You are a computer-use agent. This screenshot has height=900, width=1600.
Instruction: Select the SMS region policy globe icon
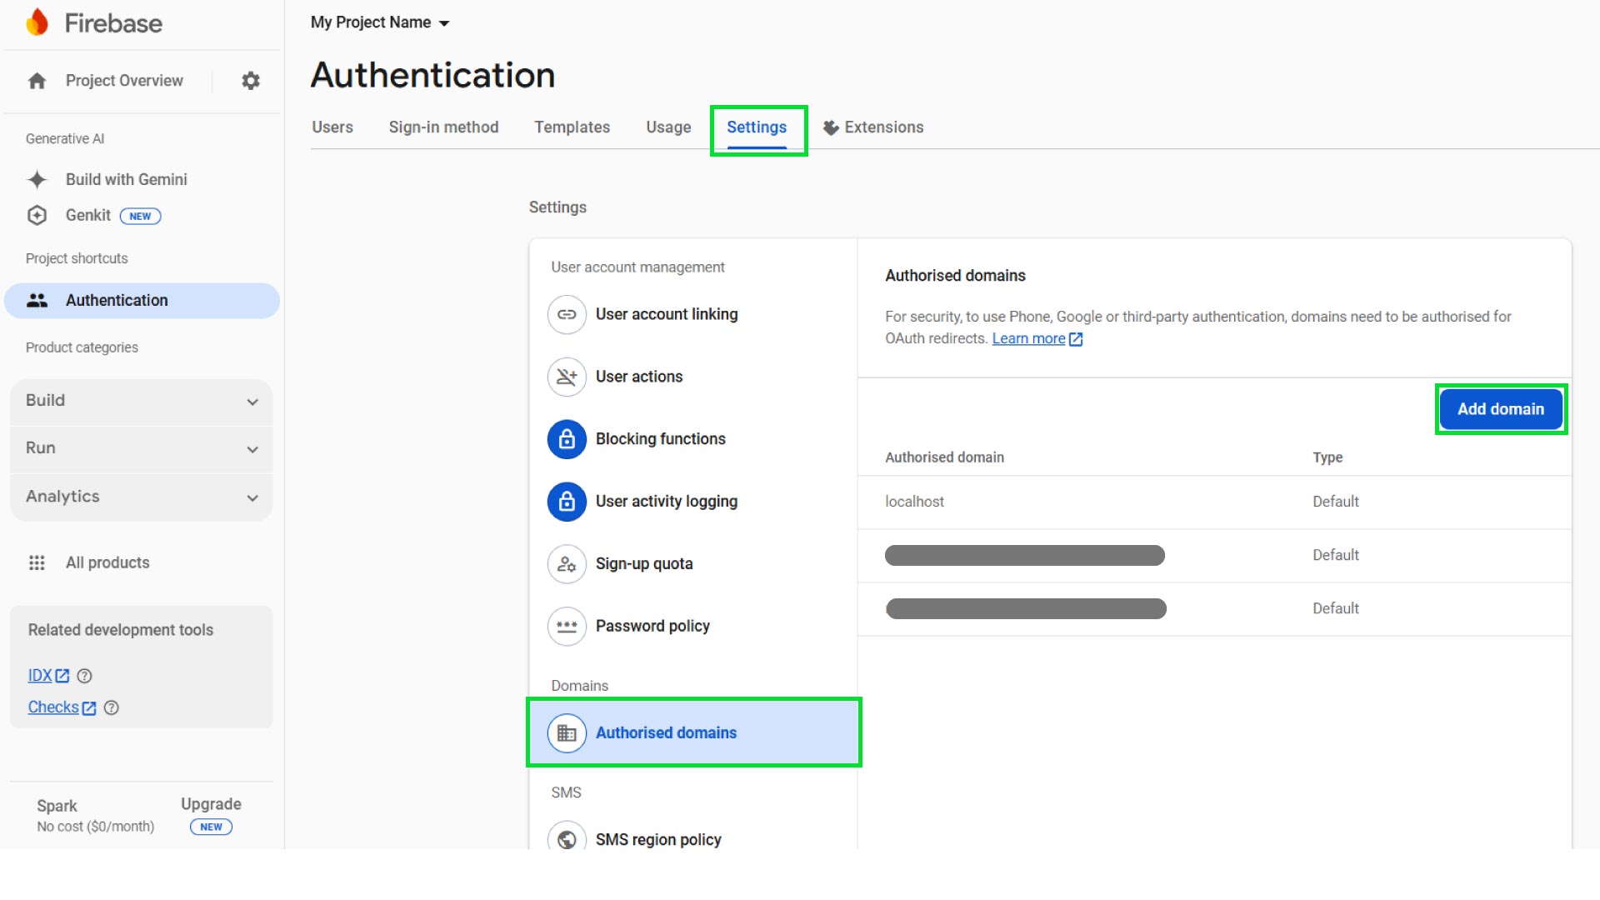pos(567,839)
